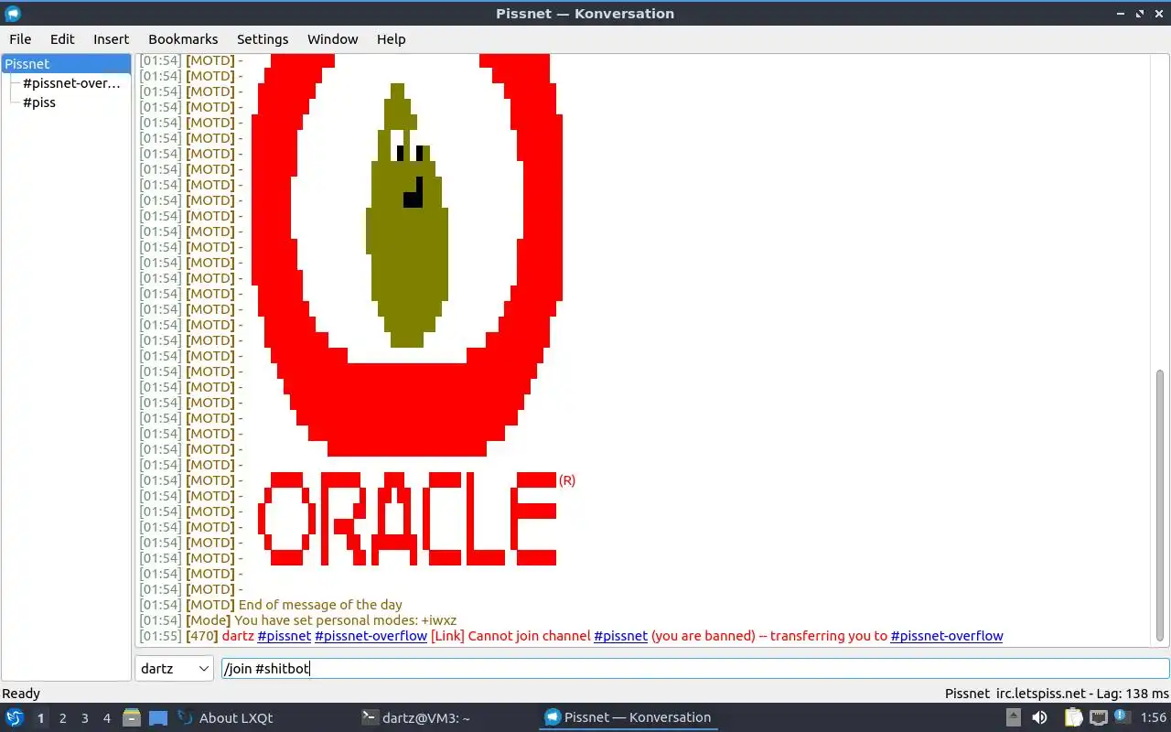
Task: Click the first #pissnet link in the 470 message
Action: pyautogui.click(x=285, y=636)
